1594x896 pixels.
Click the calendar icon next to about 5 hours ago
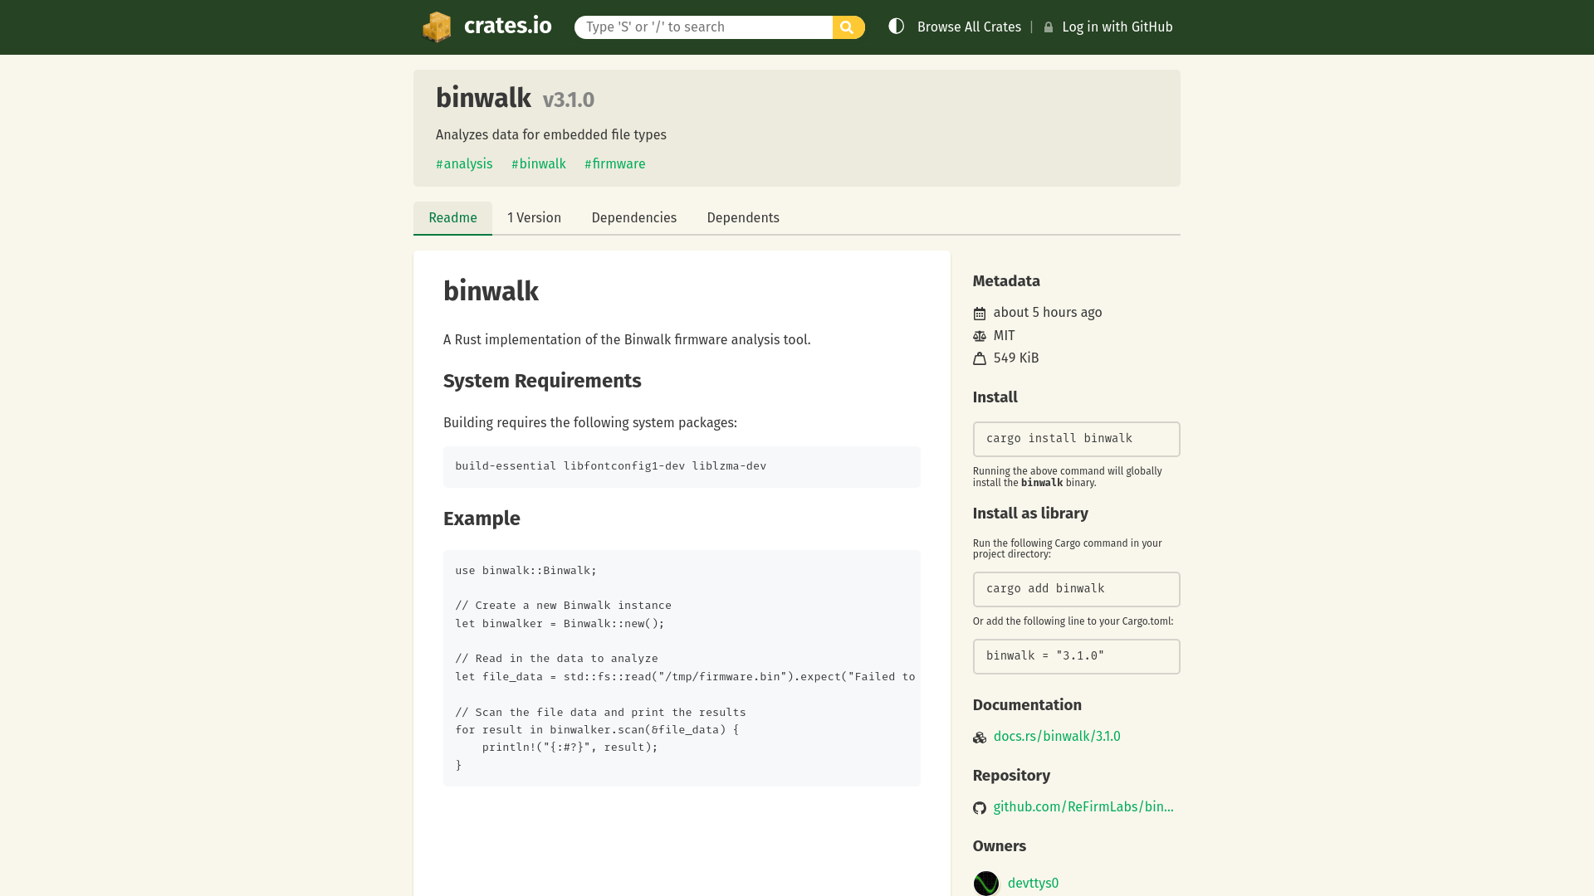point(980,314)
